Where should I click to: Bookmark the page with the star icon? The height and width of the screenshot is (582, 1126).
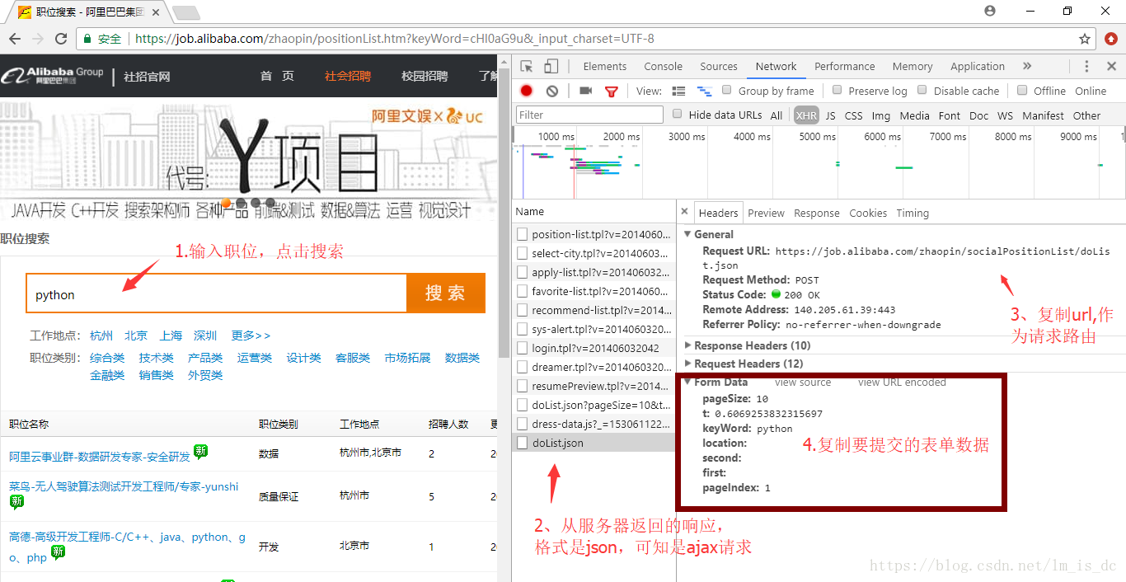[1085, 39]
